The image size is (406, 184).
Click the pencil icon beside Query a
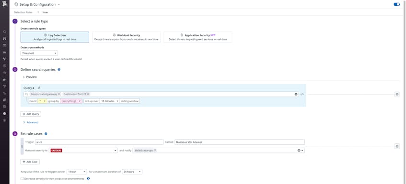39,88
